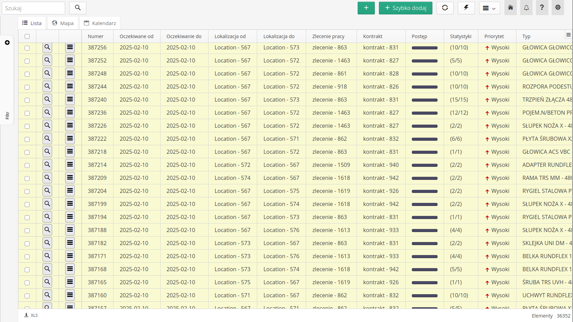Toggle the select-all checkbox in header
Viewport: 573px width, 322px height.
pyautogui.click(x=27, y=36)
